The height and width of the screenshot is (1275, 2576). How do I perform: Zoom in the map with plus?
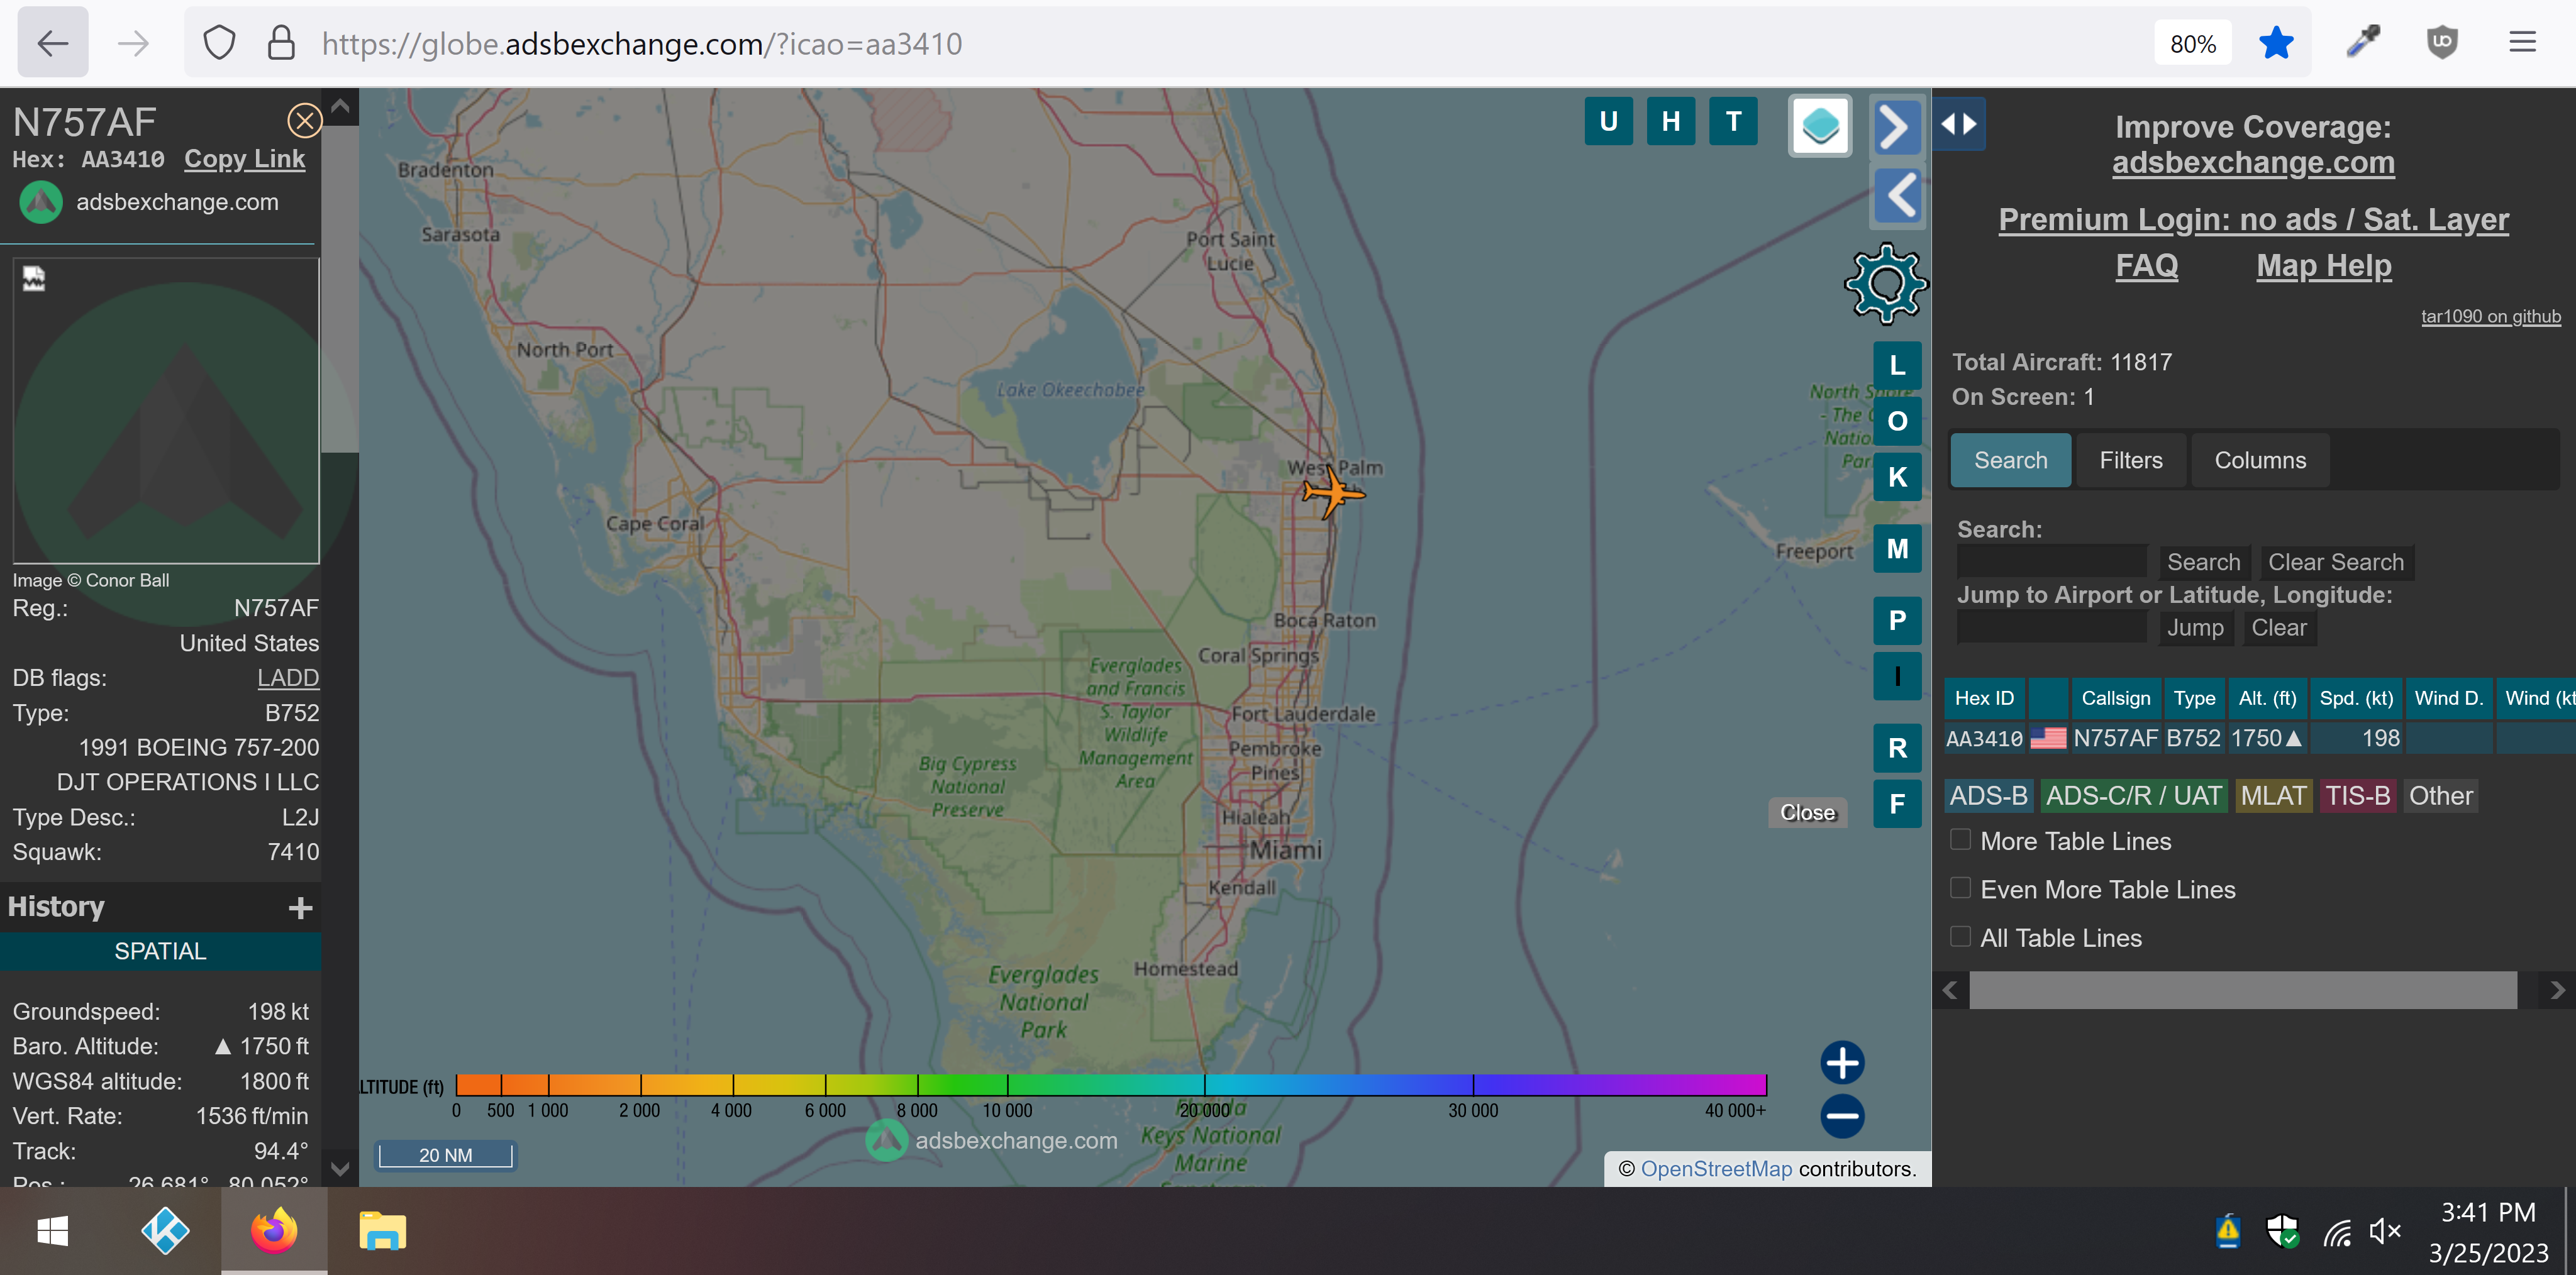tap(1842, 1062)
